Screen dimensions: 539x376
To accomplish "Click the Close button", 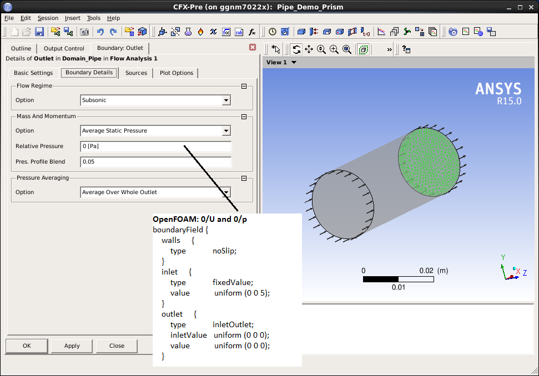I will click(117, 346).
